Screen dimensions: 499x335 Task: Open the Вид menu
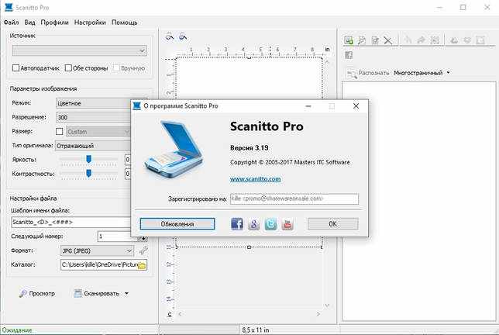click(x=29, y=22)
